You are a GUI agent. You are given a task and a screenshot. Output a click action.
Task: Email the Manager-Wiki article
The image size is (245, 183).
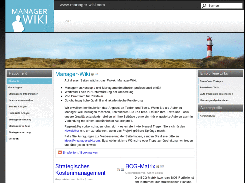click(97, 74)
